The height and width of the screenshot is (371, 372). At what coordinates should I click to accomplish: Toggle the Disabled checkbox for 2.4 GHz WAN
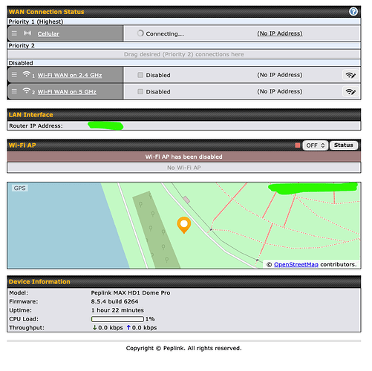(140, 75)
